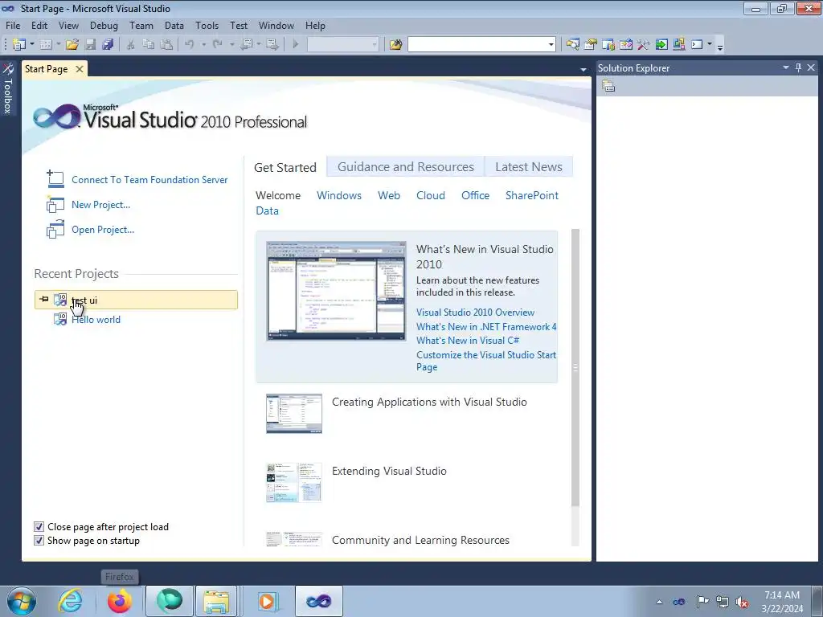The height and width of the screenshot is (617, 823).
Task: Click the Copy toolbar icon
Action: tap(149, 45)
